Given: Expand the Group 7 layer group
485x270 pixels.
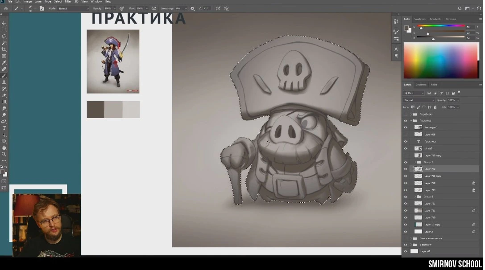Looking at the screenshot, I should click(415, 162).
